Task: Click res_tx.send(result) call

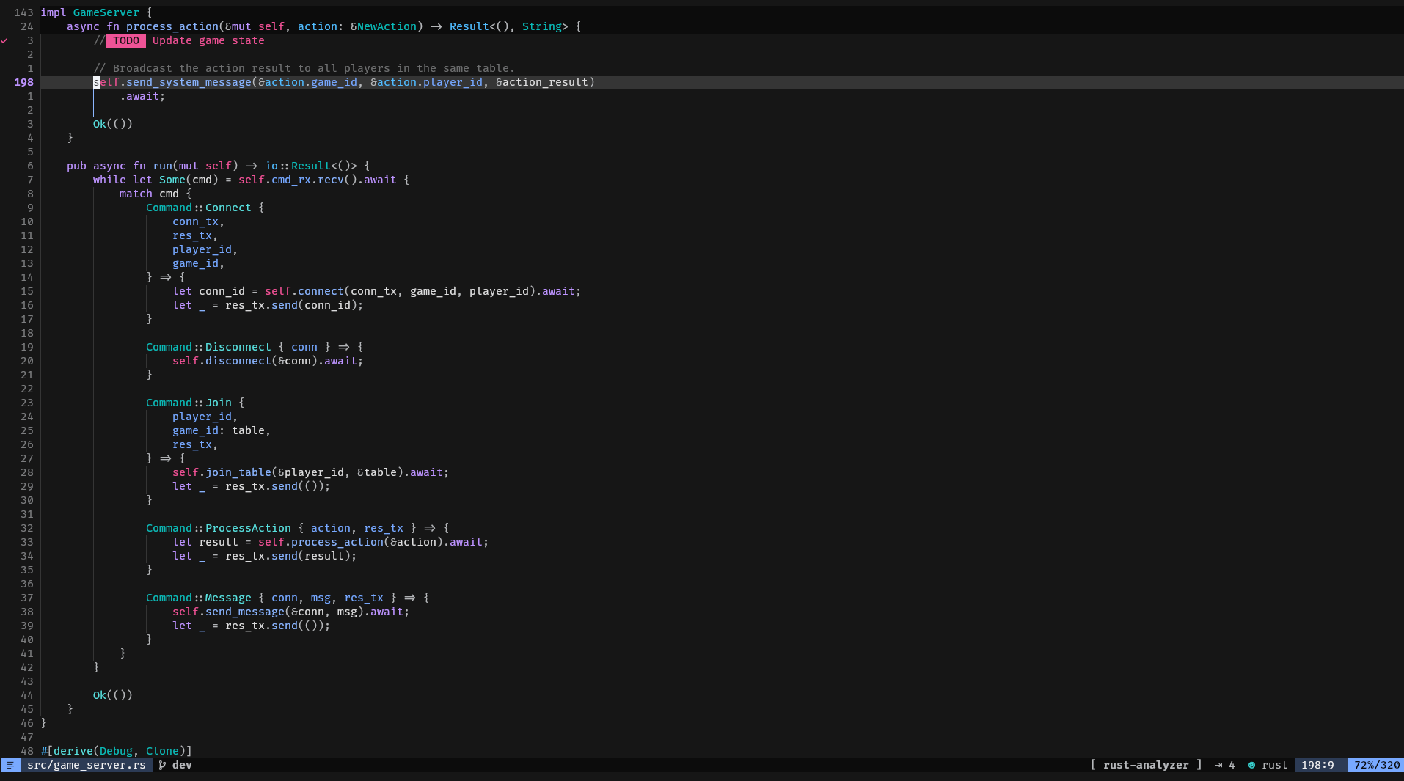Action: [x=288, y=556]
